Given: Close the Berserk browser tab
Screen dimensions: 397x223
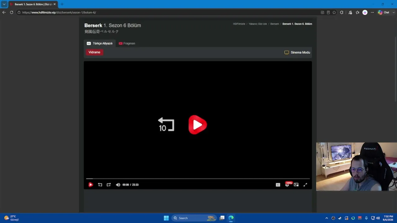Looking at the screenshot, I should (55, 4).
